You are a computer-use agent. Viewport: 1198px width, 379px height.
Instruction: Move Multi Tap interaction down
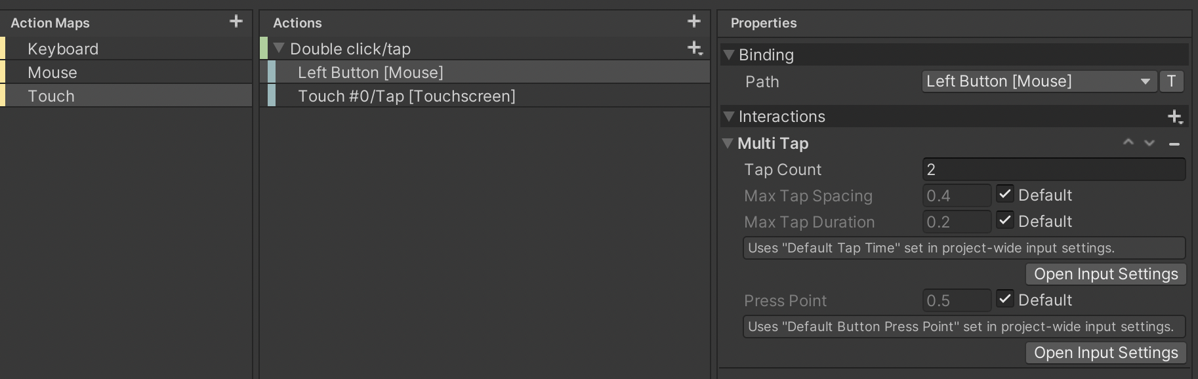click(1149, 142)
